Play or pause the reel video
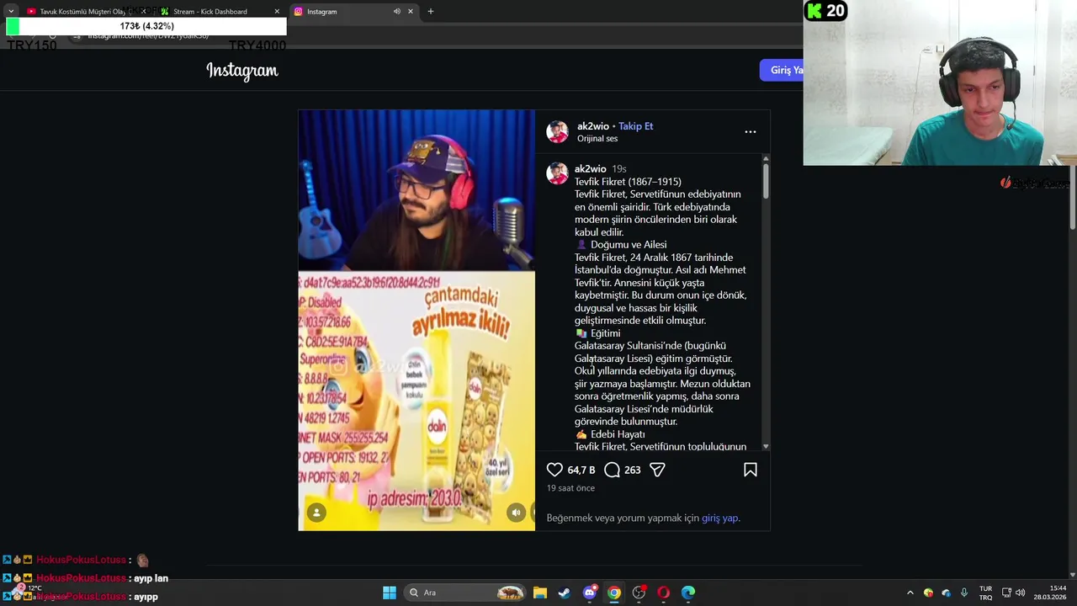Image resolution: width=1077 pixels, height=606 pixels. [416, 320]
